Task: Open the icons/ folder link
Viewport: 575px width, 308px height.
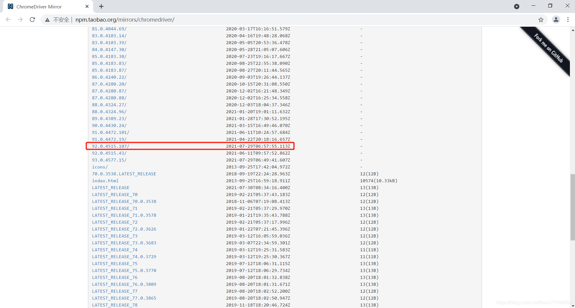Action: 100,167
